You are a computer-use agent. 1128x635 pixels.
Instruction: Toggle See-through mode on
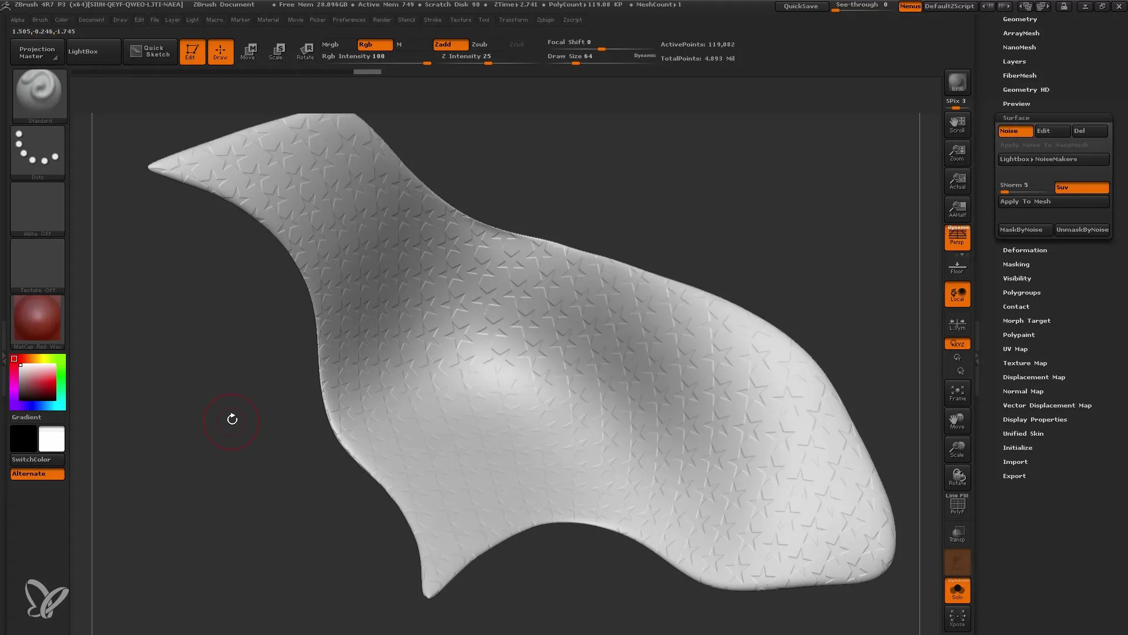click(861, 5)
